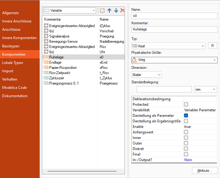Uncheck Darstellung als Parameter checkbox
Viewport: 220px width, 178px height.
[186, 116]
